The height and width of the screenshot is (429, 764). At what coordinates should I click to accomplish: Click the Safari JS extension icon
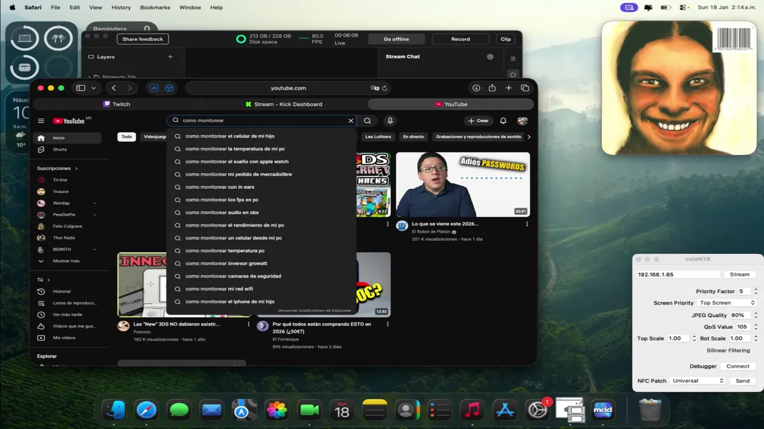[153, 88]
